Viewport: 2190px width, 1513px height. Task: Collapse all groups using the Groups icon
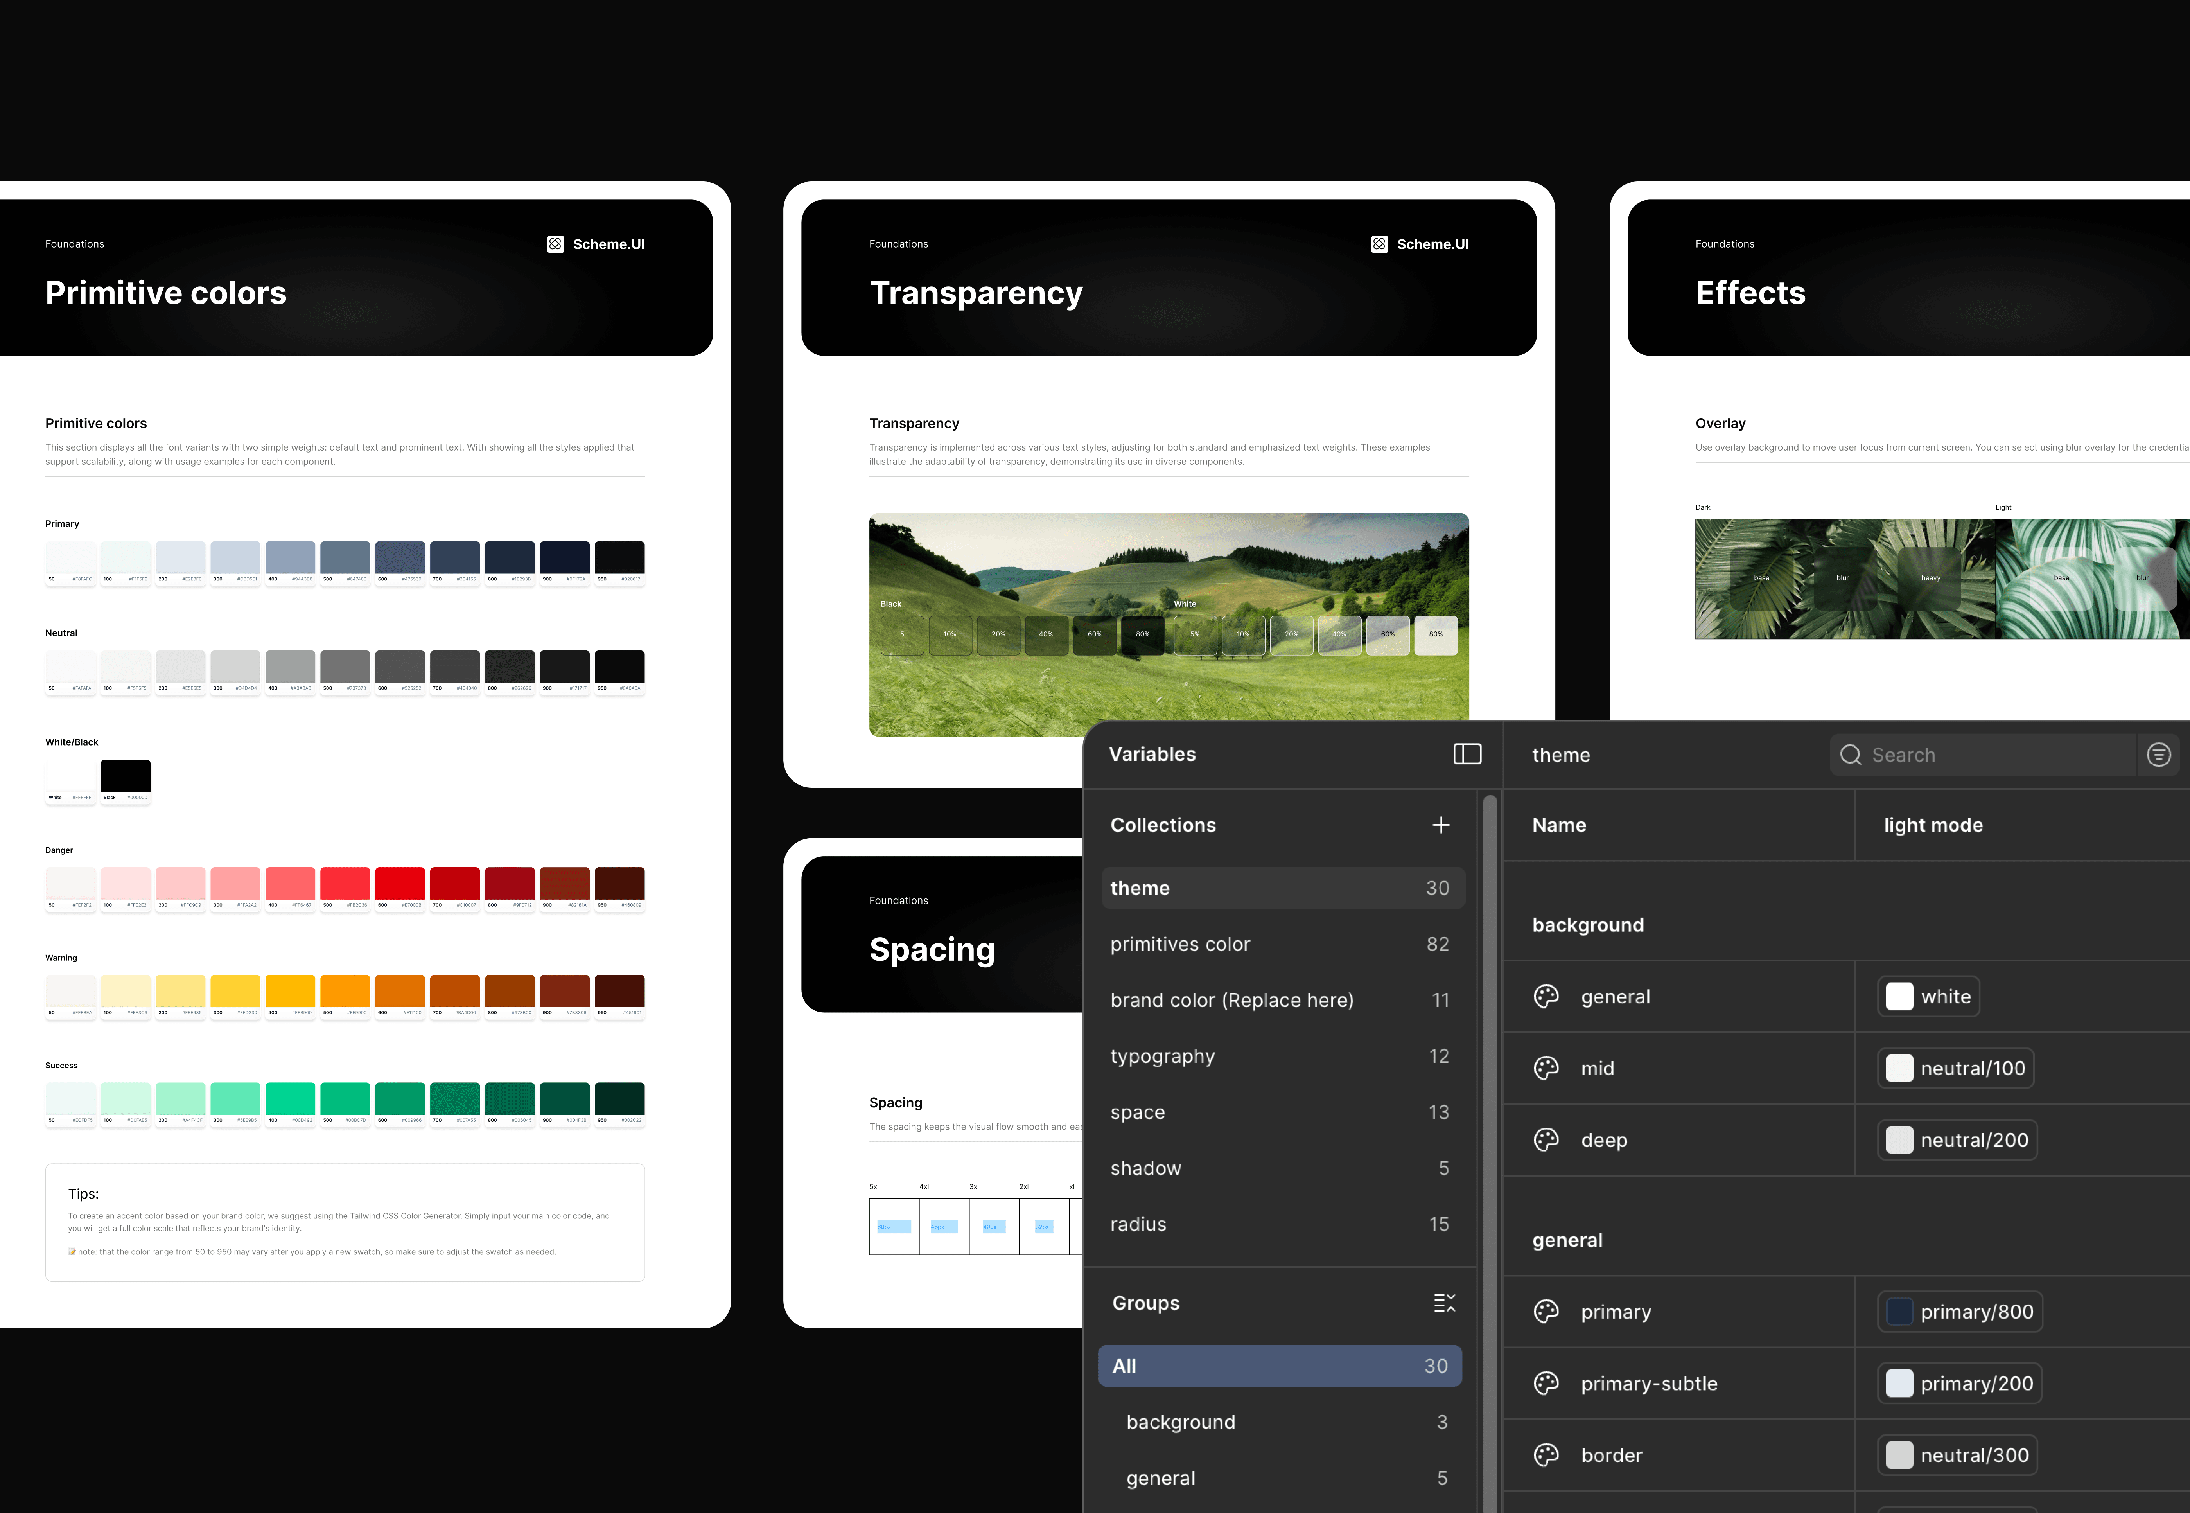tap(1443, 1303)
